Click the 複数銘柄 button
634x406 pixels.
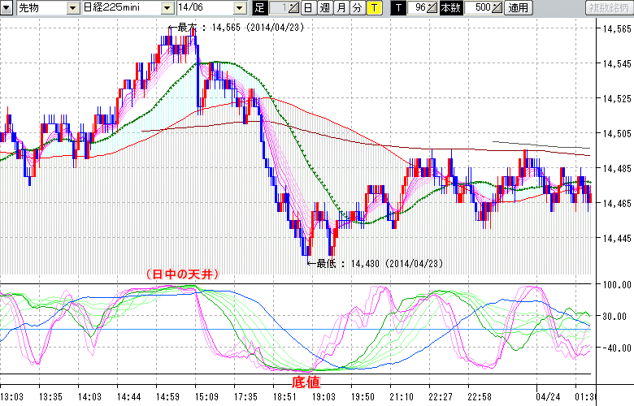[x=608, y=8]
